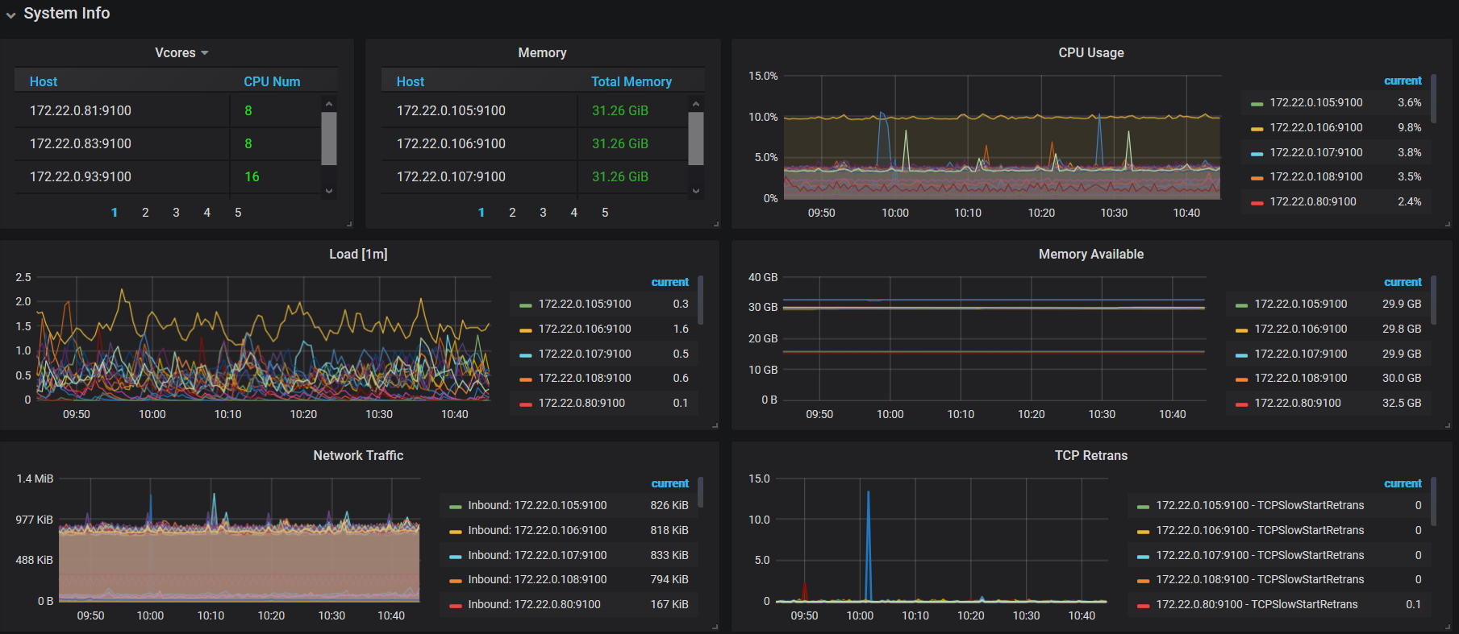The height and width of the screenshot is (634, 1459).
Task: Toggle Inbound: 172.22.0.108:9100 series in Network Traffic
Action: click(537, 580)
